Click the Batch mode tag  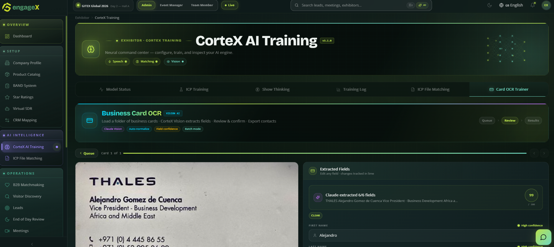(x=193, y=129)
